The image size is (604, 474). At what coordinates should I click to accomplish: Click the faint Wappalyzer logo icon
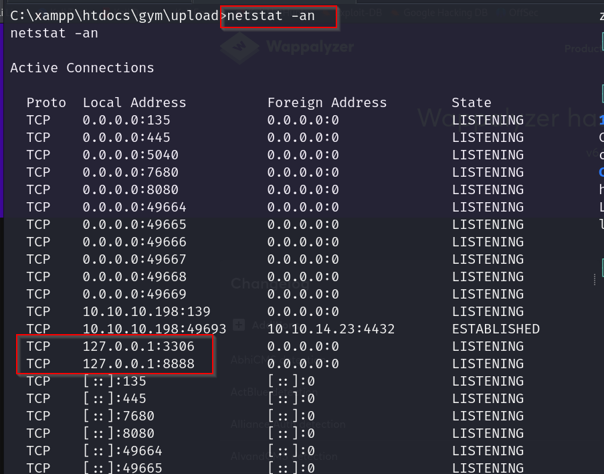(239, 47)
